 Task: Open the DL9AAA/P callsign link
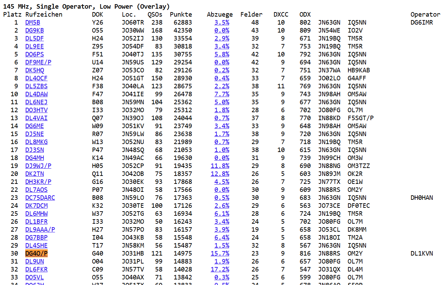(40, 230)
